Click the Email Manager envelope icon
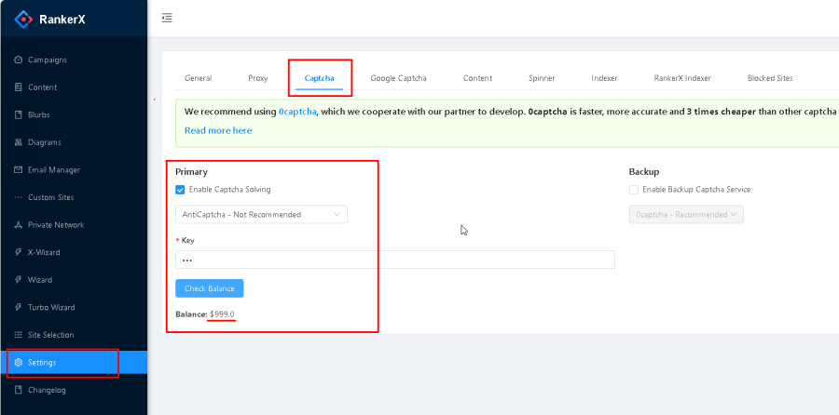This screenshot has height=415, width=839. [x=19, y=170]
